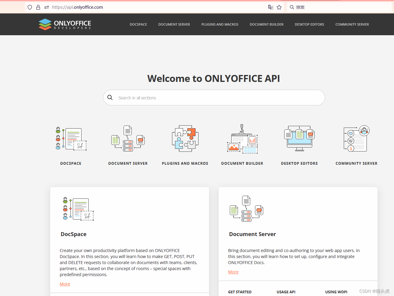The height and width of the screenshot is (296, 394).
Task: Click the DocSpace card illustration
Action: pos(78,209)
